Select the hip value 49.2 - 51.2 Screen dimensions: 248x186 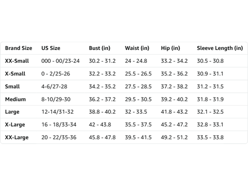[174, 137]
